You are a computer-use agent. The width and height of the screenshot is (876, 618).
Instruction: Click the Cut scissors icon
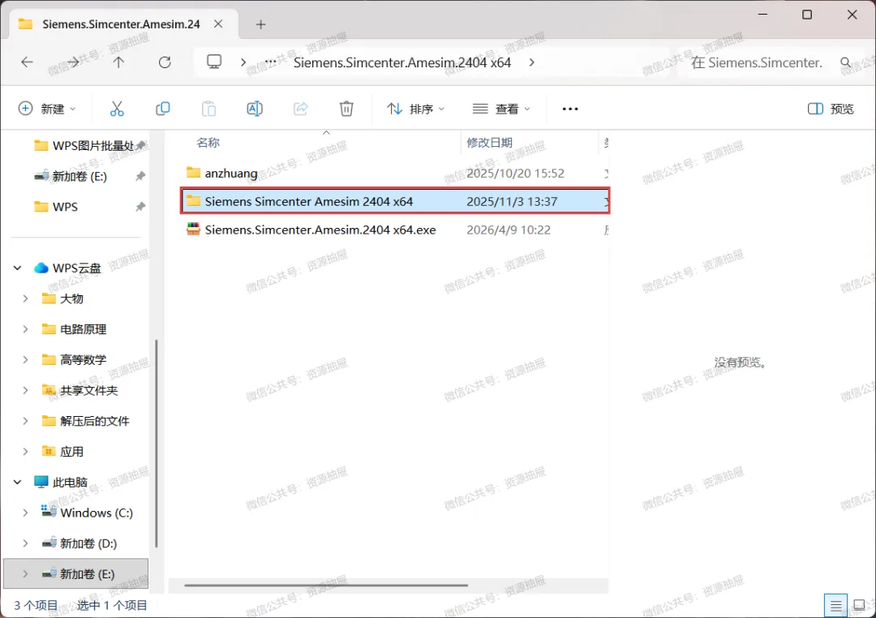[x=117, y=109]
